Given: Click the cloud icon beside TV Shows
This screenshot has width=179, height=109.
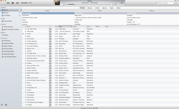Looking at the screenshot, I should point(20,15).
